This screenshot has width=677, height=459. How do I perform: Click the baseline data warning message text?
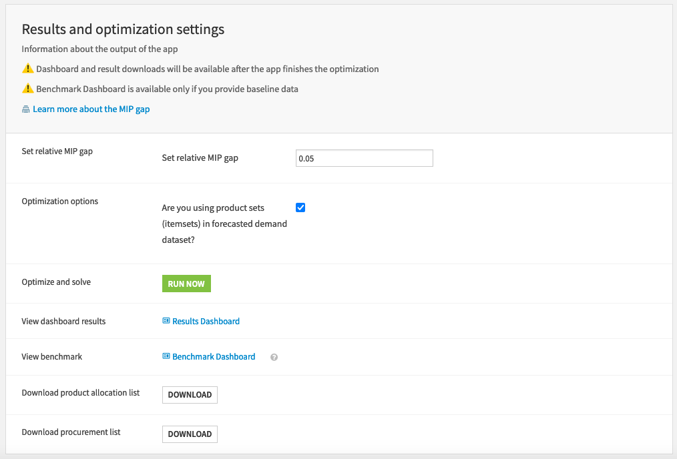tap(167, 89)
